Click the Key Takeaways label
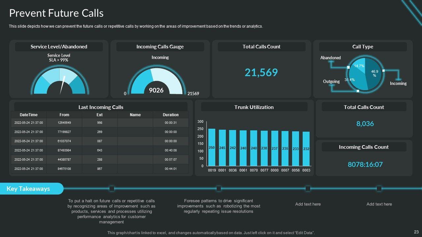The image size is (422, 237). point(28,189)
